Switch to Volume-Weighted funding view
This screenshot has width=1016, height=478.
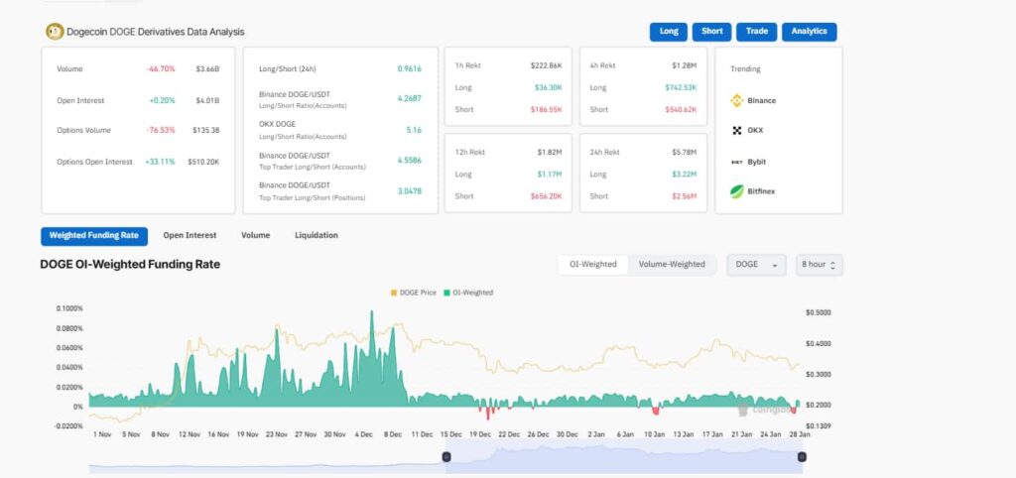click(672, 265)
